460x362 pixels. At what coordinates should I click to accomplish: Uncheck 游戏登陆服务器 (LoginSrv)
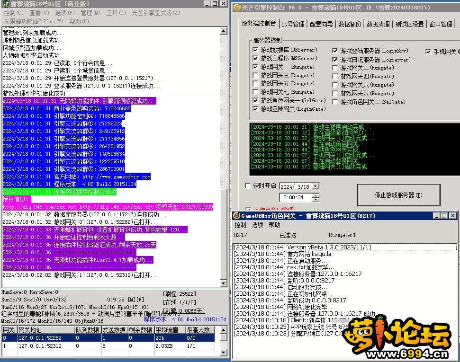(x=335, y=51)
